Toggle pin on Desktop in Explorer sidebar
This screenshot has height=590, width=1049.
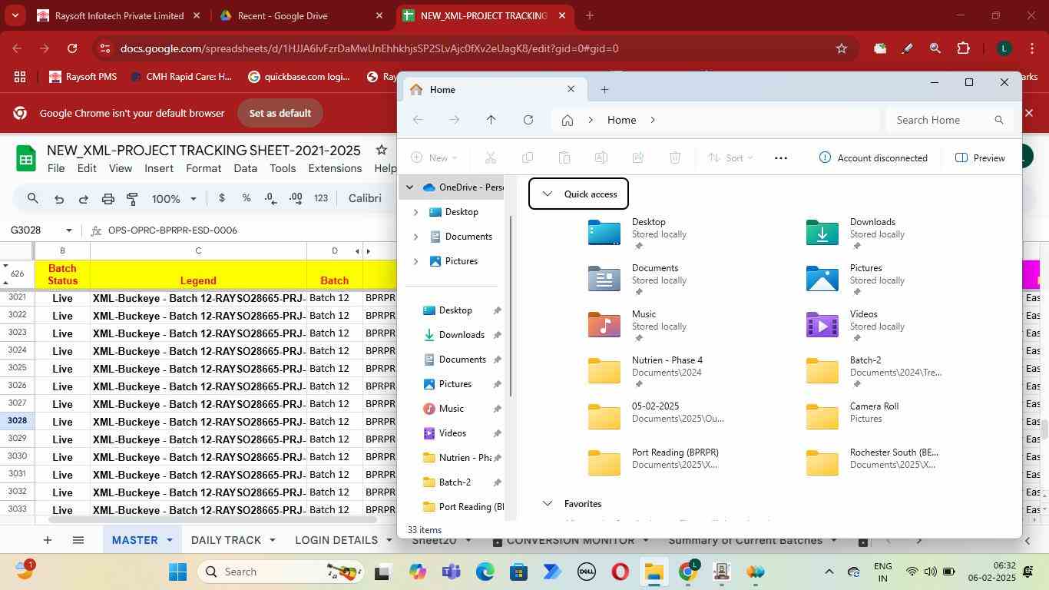(x=497, y=310)
